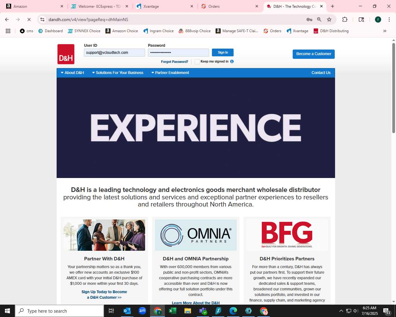Bookmark this page with the star icon
396x317 pixels.
[329, 20]
